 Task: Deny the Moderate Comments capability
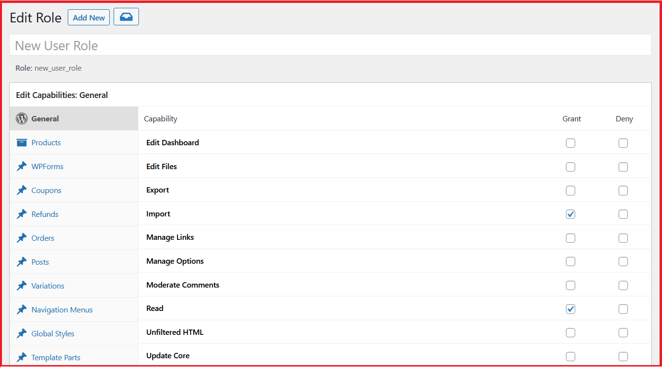pyautogui.click(x=623, y=285)
